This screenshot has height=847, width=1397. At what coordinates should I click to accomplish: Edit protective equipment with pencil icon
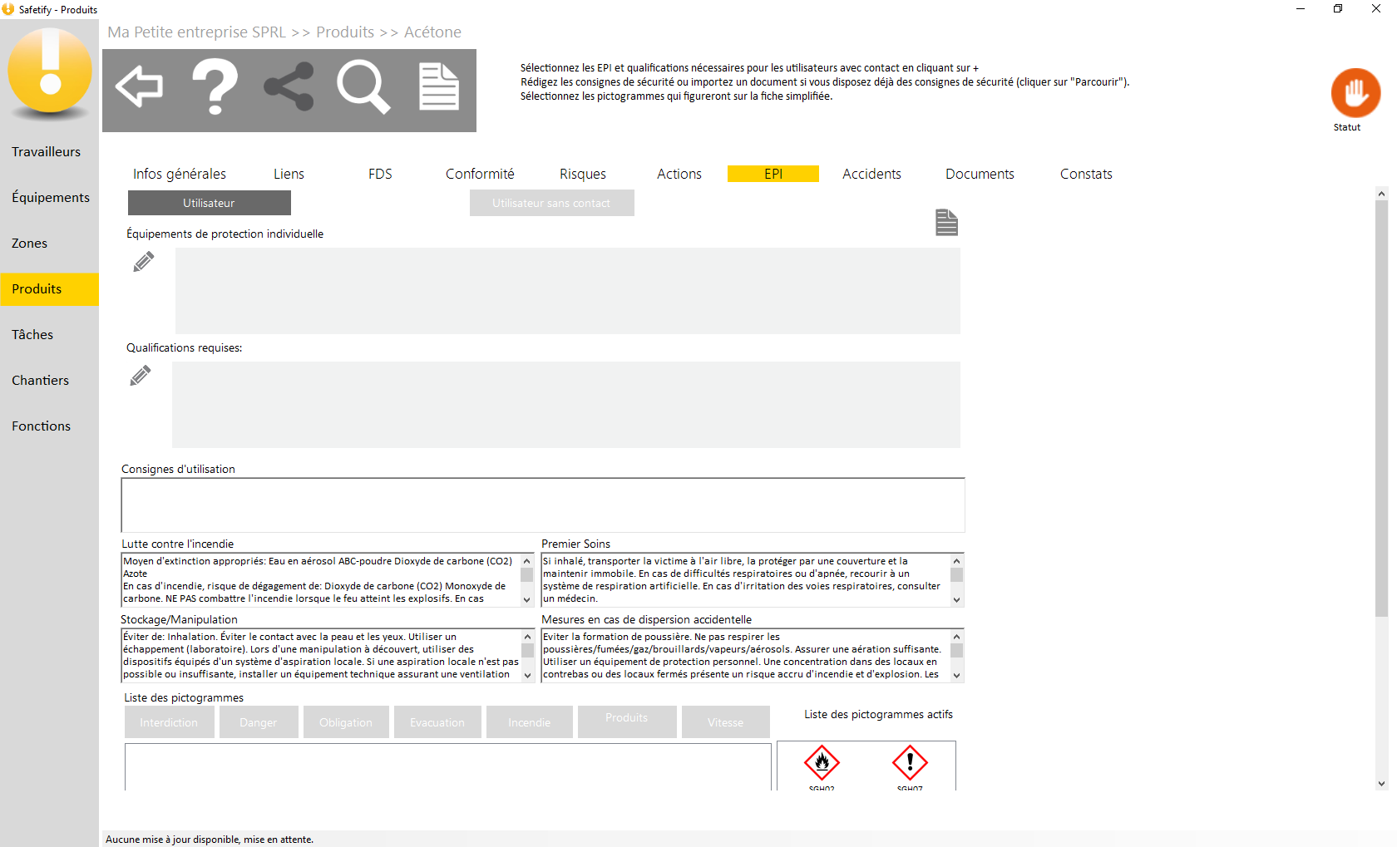click(x=144, y=262)
